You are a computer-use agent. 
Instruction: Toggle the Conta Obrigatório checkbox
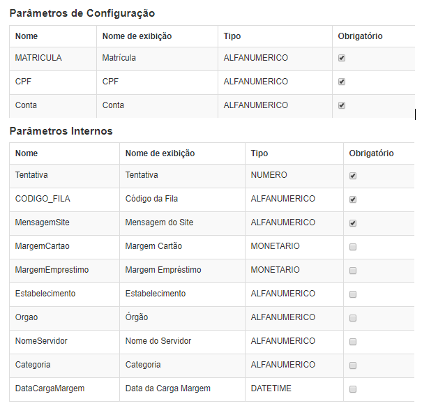342,105
